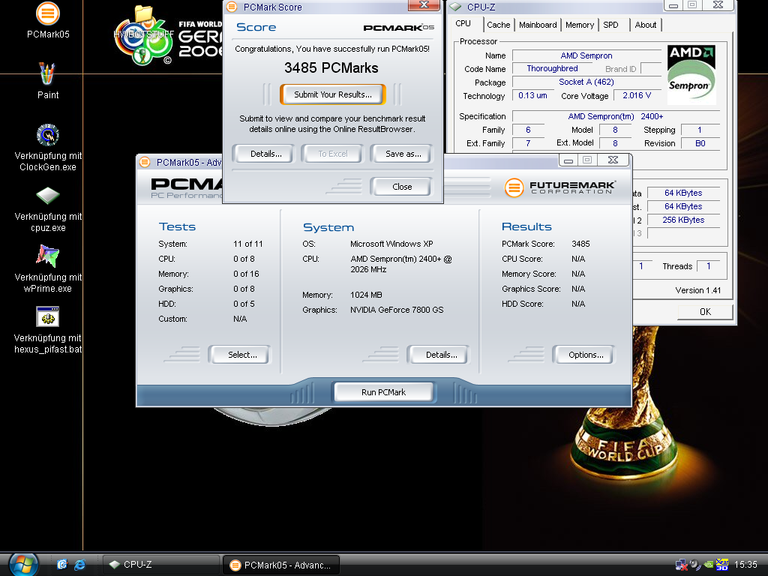The image size is (768, 576).
Task: Click the AMD Sempron logo in CPU-Z
Action: [x=691, y=74]
